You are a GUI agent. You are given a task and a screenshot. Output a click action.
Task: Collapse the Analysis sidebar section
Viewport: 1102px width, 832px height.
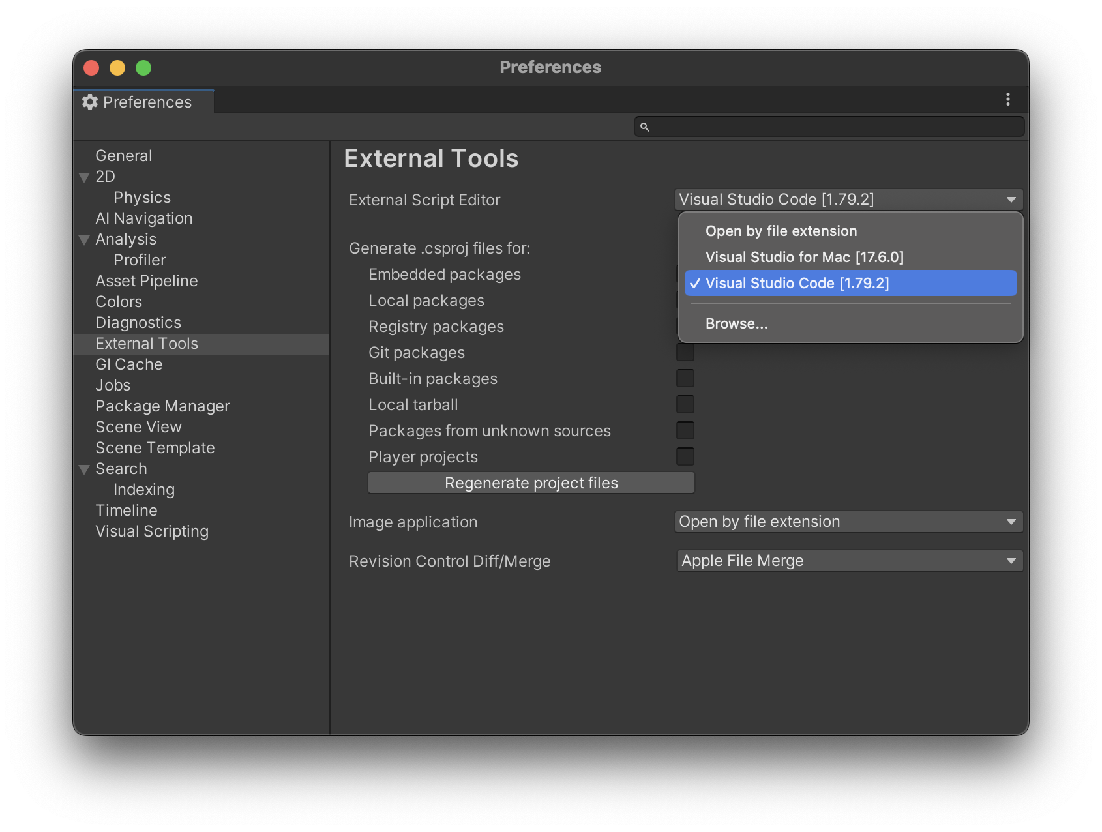click(x=83, y=239)
